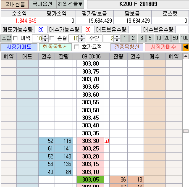Click the price 303.20 cell
Viewport: 189px width, 187px height.
click(90, 156)
